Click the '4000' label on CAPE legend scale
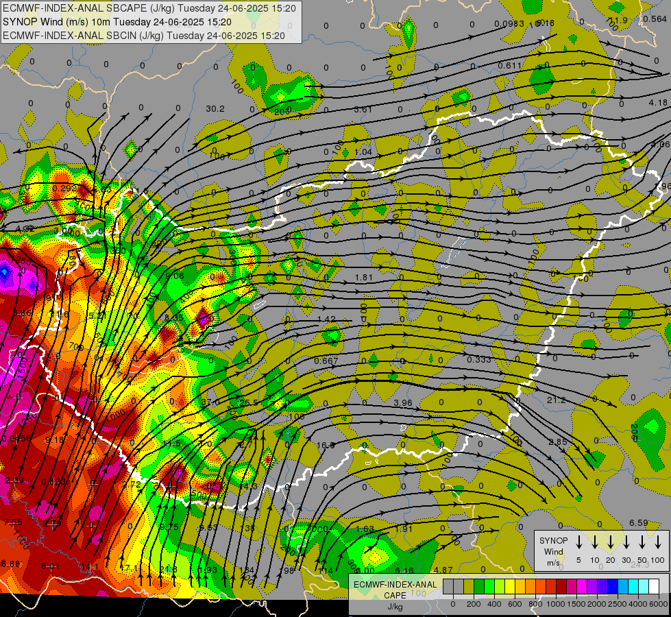This screenshot has width=671, height=617. pos(638,604)
